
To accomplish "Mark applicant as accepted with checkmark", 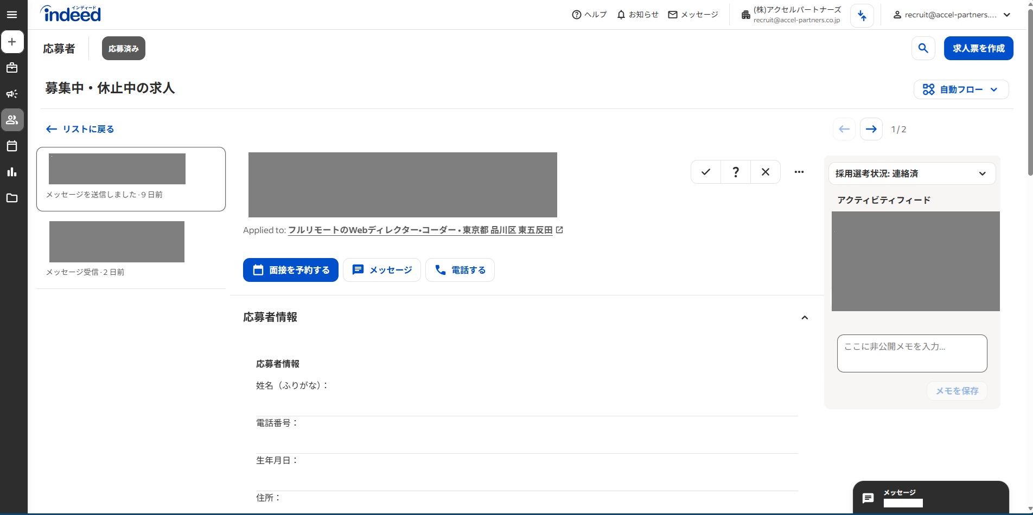I will [x=705, y=172].
